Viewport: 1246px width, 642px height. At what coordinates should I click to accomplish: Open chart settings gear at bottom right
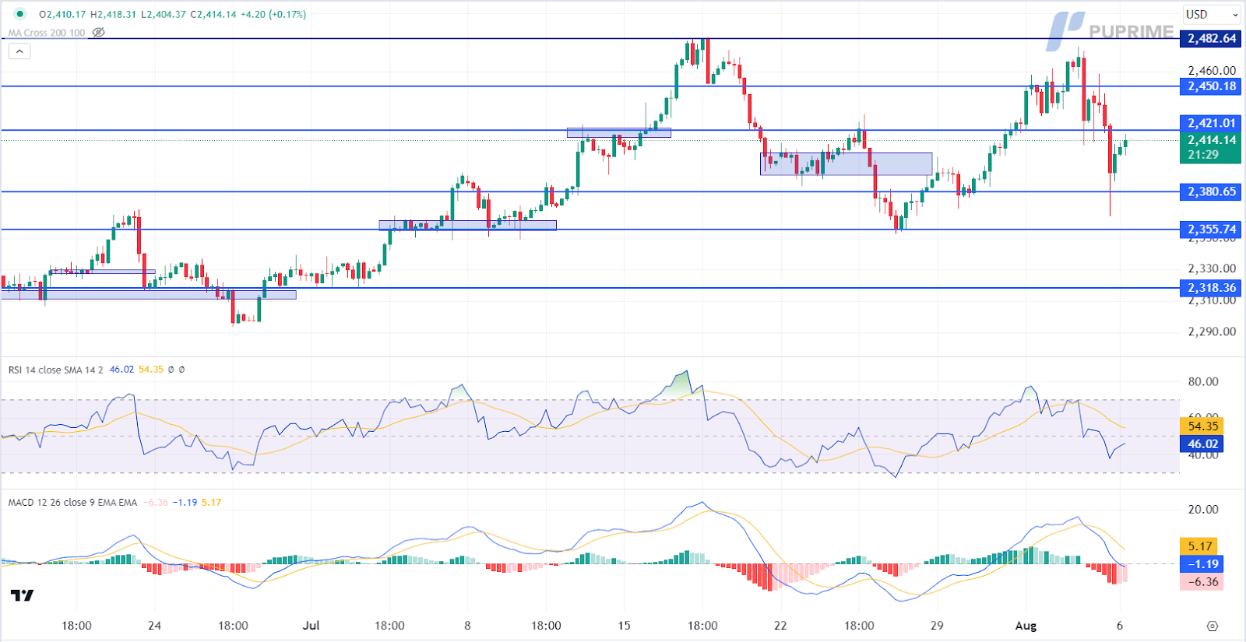click(x=1213, y=626)
